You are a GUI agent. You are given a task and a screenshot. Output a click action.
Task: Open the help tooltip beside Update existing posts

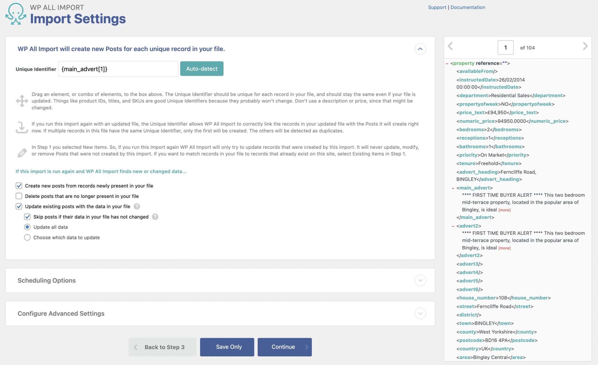[x=137, y=206]
